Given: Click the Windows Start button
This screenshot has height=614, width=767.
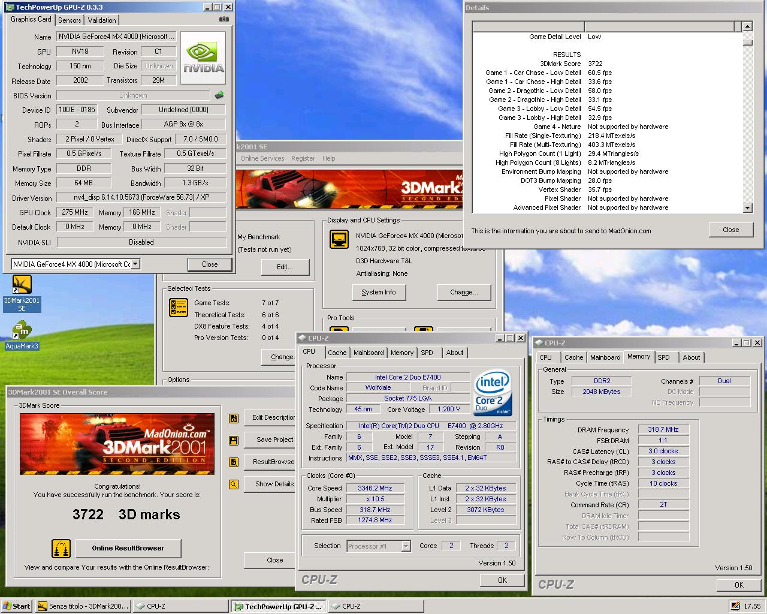Looking at the screenshot, I should pyautogui.click(x=17, y=606).
